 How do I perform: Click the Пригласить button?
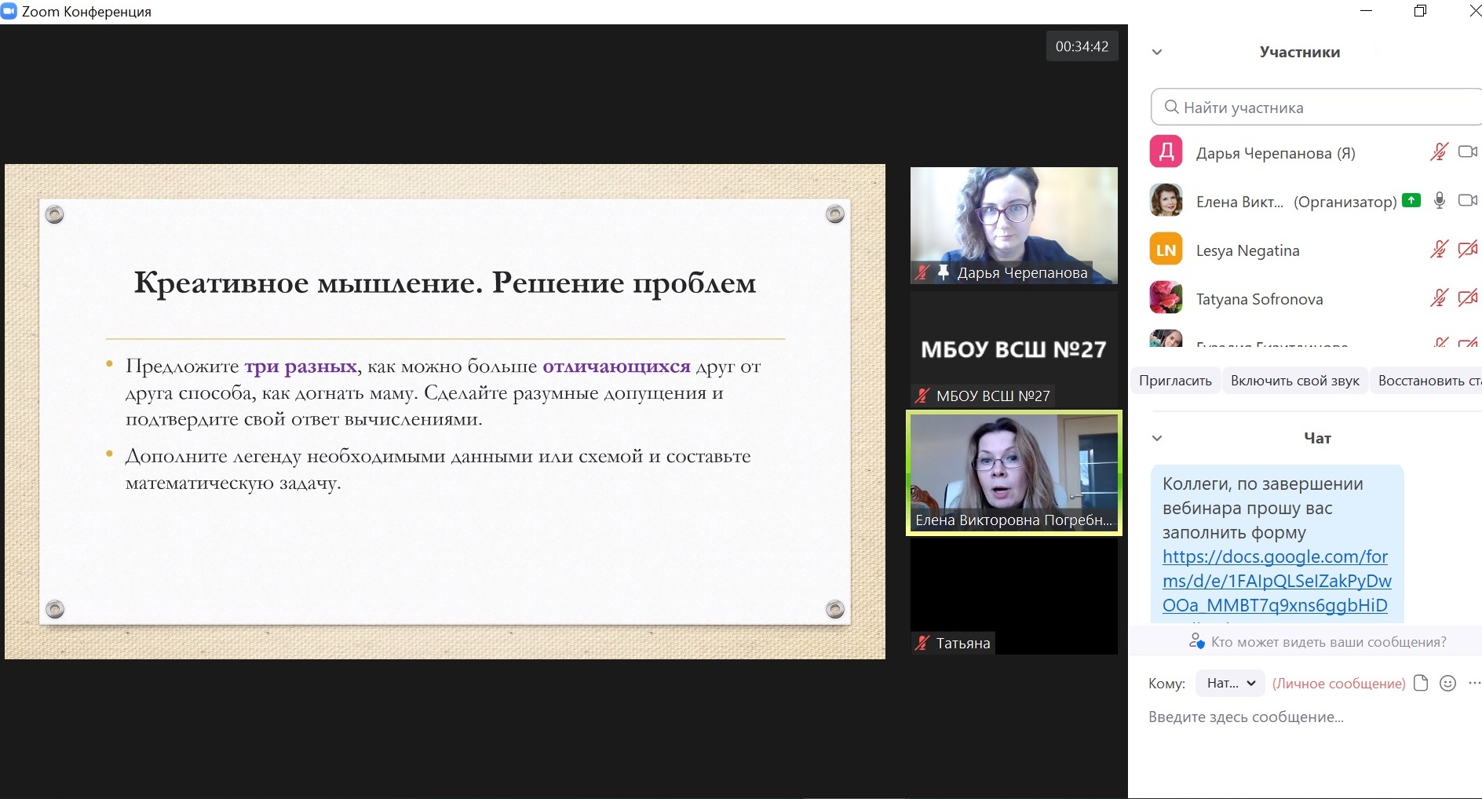pos(1175,381)
